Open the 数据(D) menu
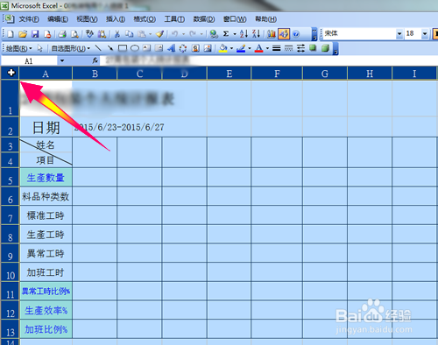 point(204,19)
